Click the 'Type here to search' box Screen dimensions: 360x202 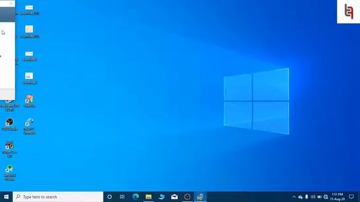click(x=58, y=197)
